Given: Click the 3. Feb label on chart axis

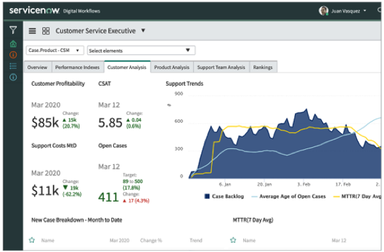Looking at the screenshot, I should (303, 184).
